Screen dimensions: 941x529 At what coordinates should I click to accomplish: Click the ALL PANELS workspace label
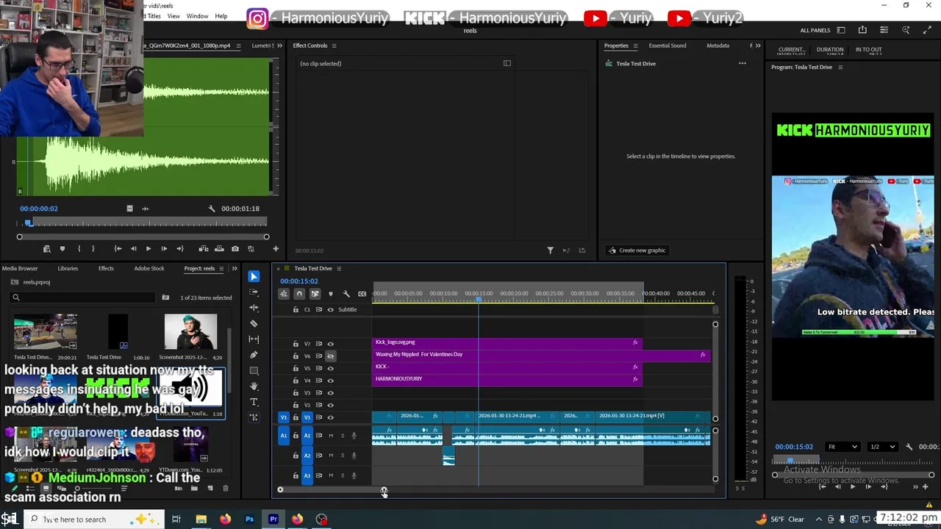[815, 30]
